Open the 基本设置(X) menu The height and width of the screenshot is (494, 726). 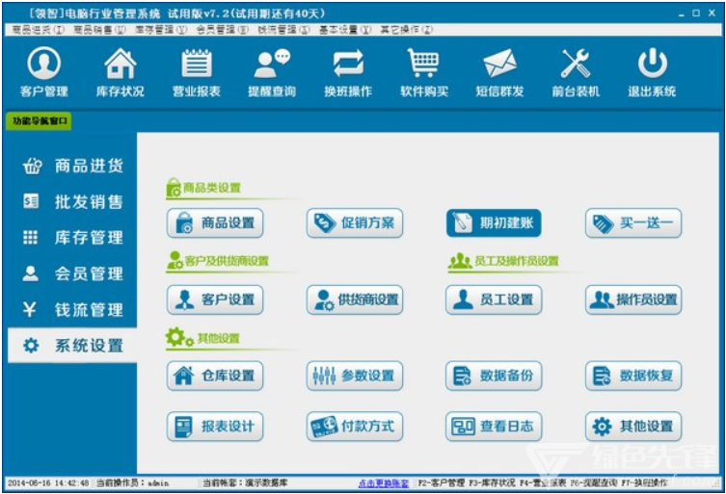pos(345,30)
